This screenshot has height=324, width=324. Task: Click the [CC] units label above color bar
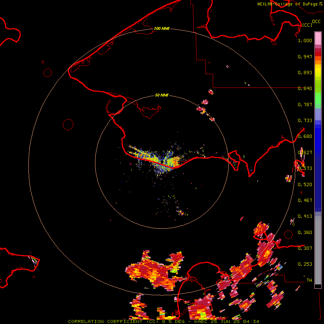click(x=307, y=25)
